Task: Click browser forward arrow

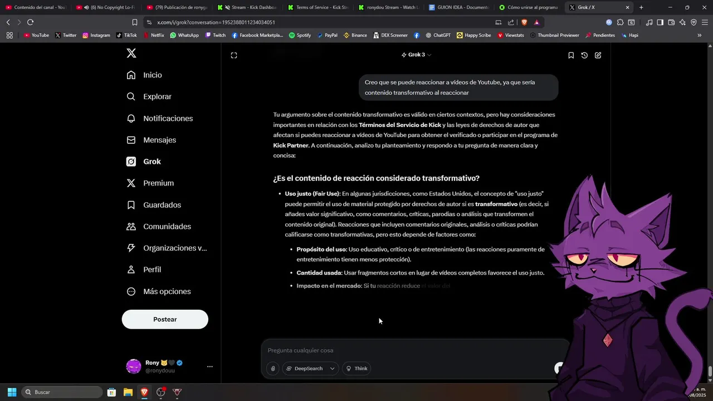Action: point(18,22)
